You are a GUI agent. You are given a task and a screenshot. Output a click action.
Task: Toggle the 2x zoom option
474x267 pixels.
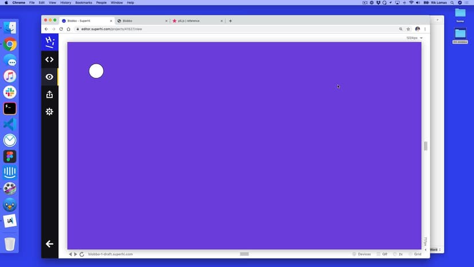(x=398, y=254)
